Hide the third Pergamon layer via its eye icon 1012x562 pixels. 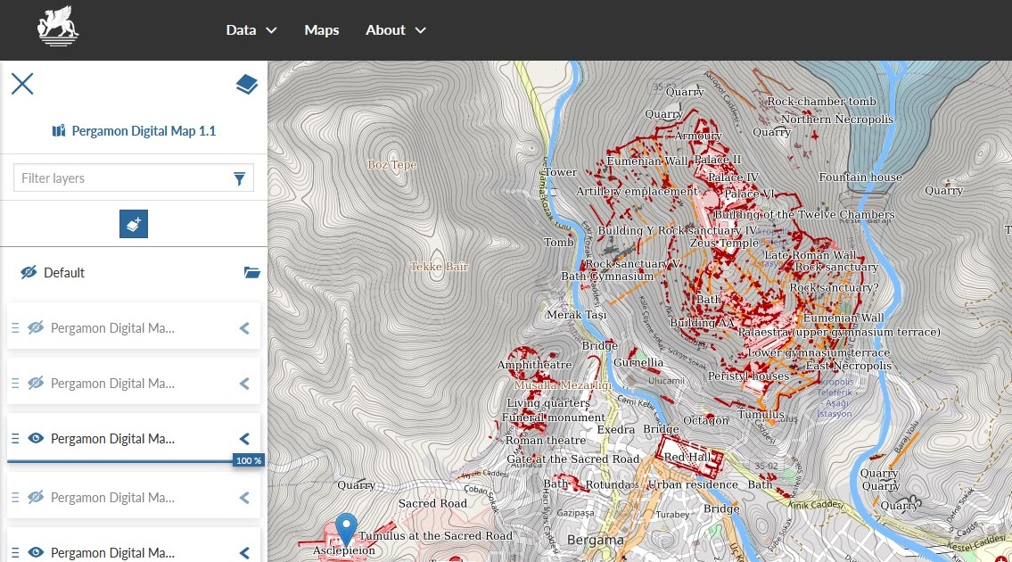[36, 438]
